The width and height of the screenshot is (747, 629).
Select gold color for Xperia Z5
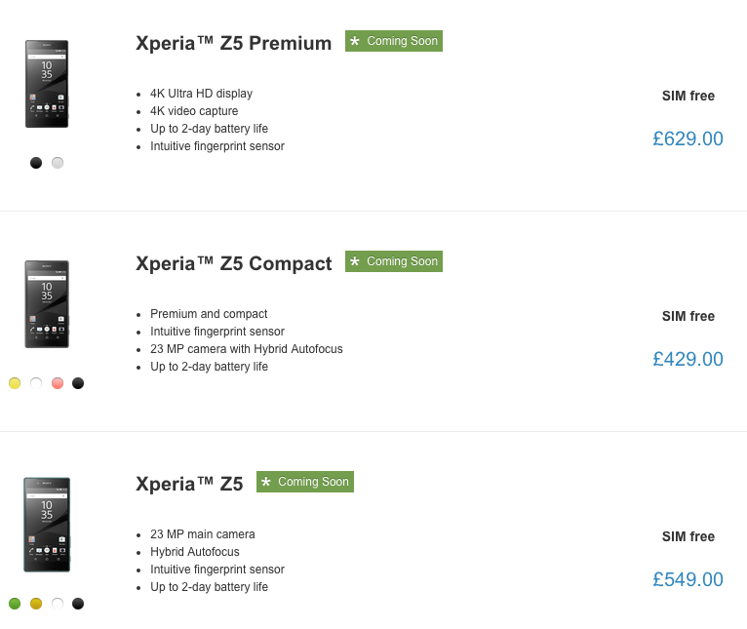pyautogui.click(x=36, y=604)
